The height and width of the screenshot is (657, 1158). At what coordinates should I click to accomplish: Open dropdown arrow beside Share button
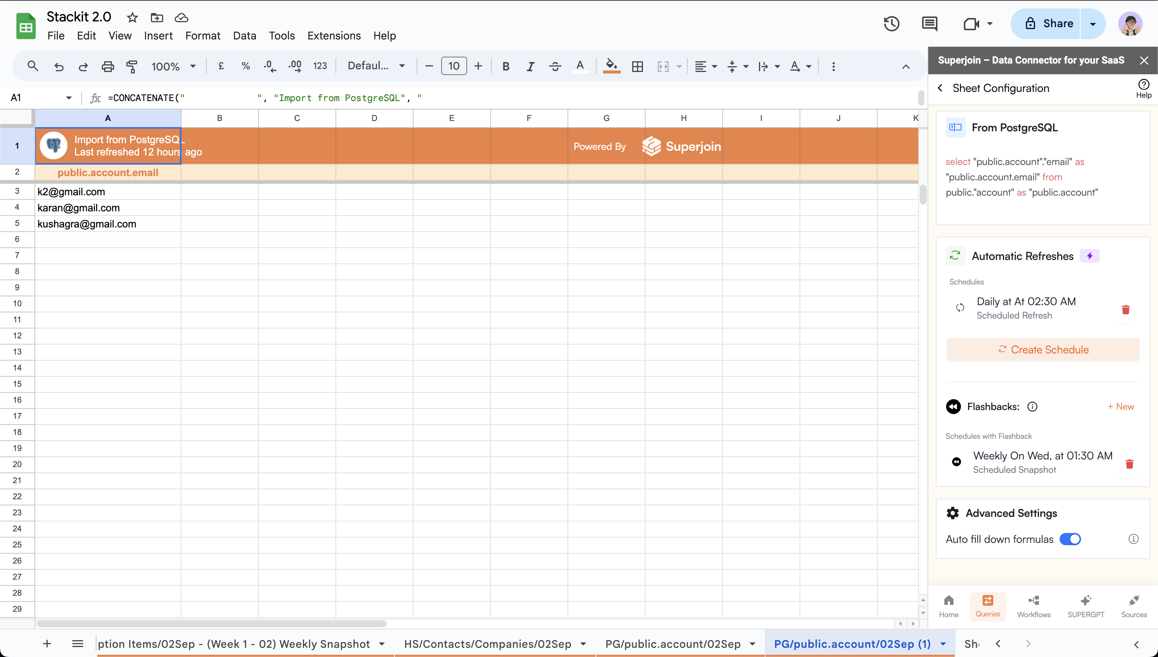click(1093, 23)
